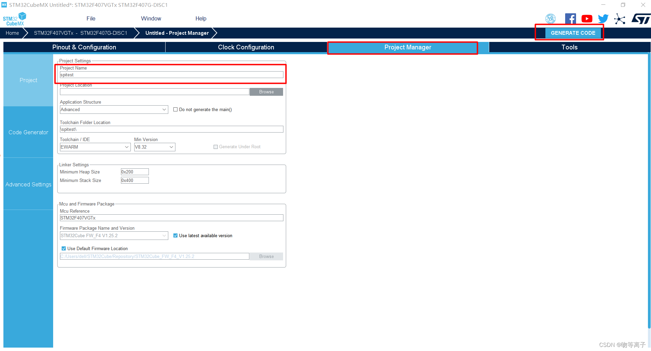This screenshot has width=651, height=351.
Task: Click the Minimum Heap Size field
Action: coord(135,172)
